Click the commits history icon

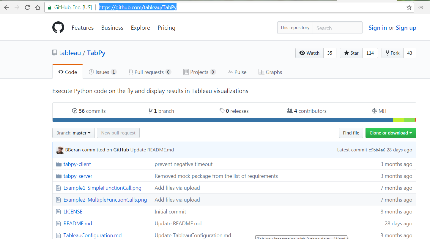75,111
